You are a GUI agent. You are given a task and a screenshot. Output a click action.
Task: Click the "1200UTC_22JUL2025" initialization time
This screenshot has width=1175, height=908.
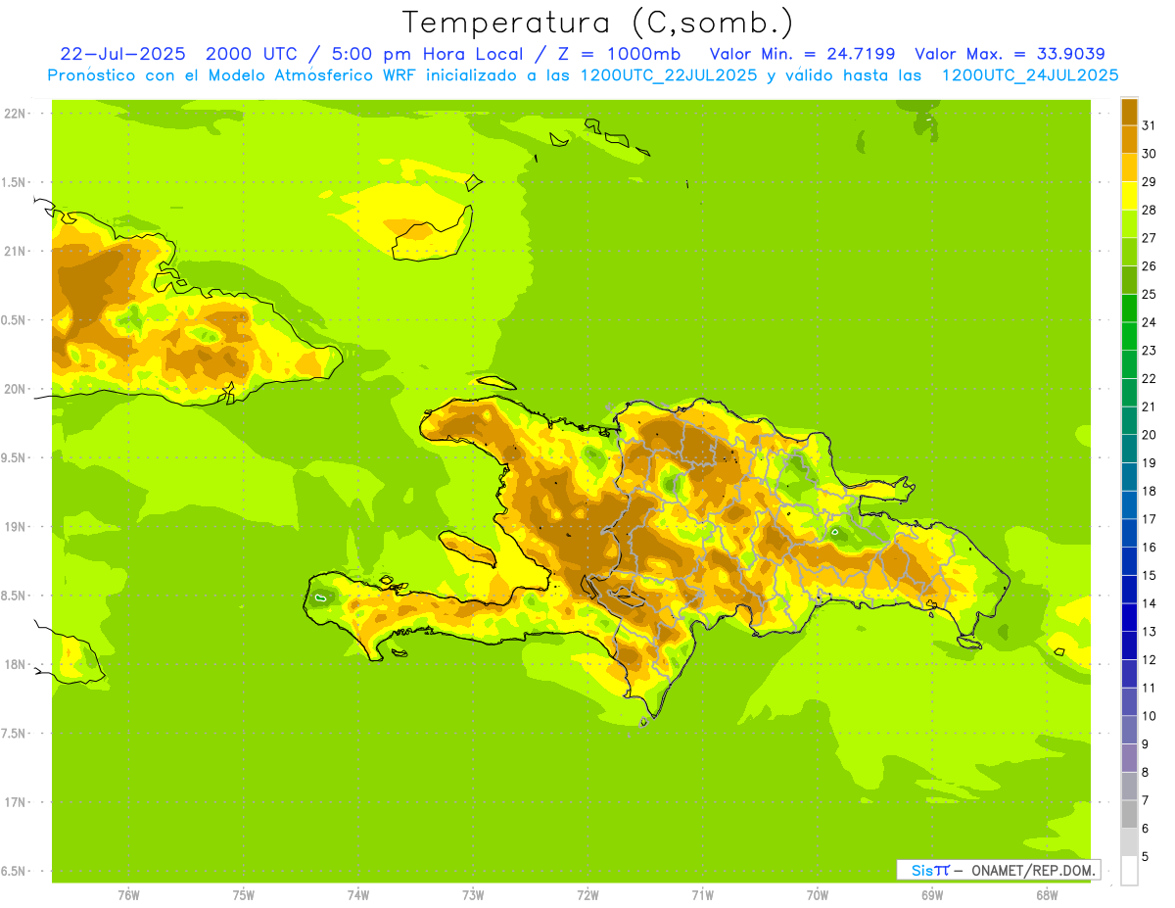669,75
